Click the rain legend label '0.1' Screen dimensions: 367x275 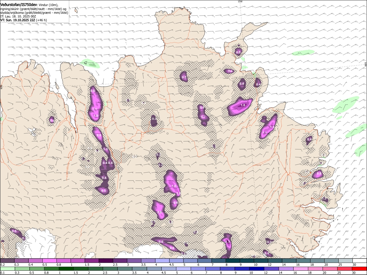[3, 273]
